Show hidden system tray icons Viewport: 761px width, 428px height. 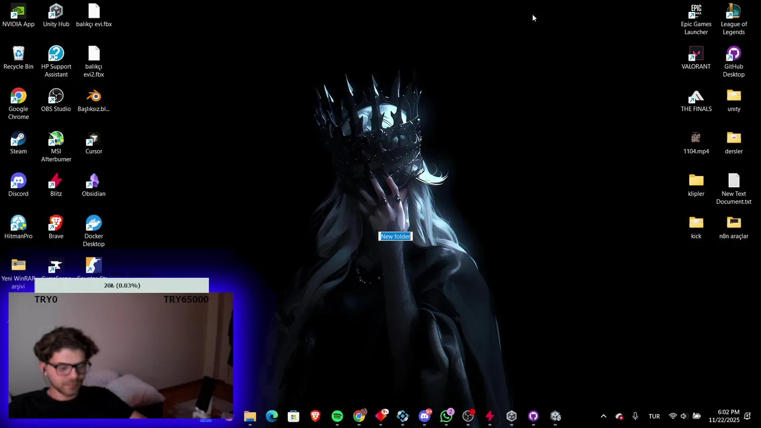(x=603, y=416)
